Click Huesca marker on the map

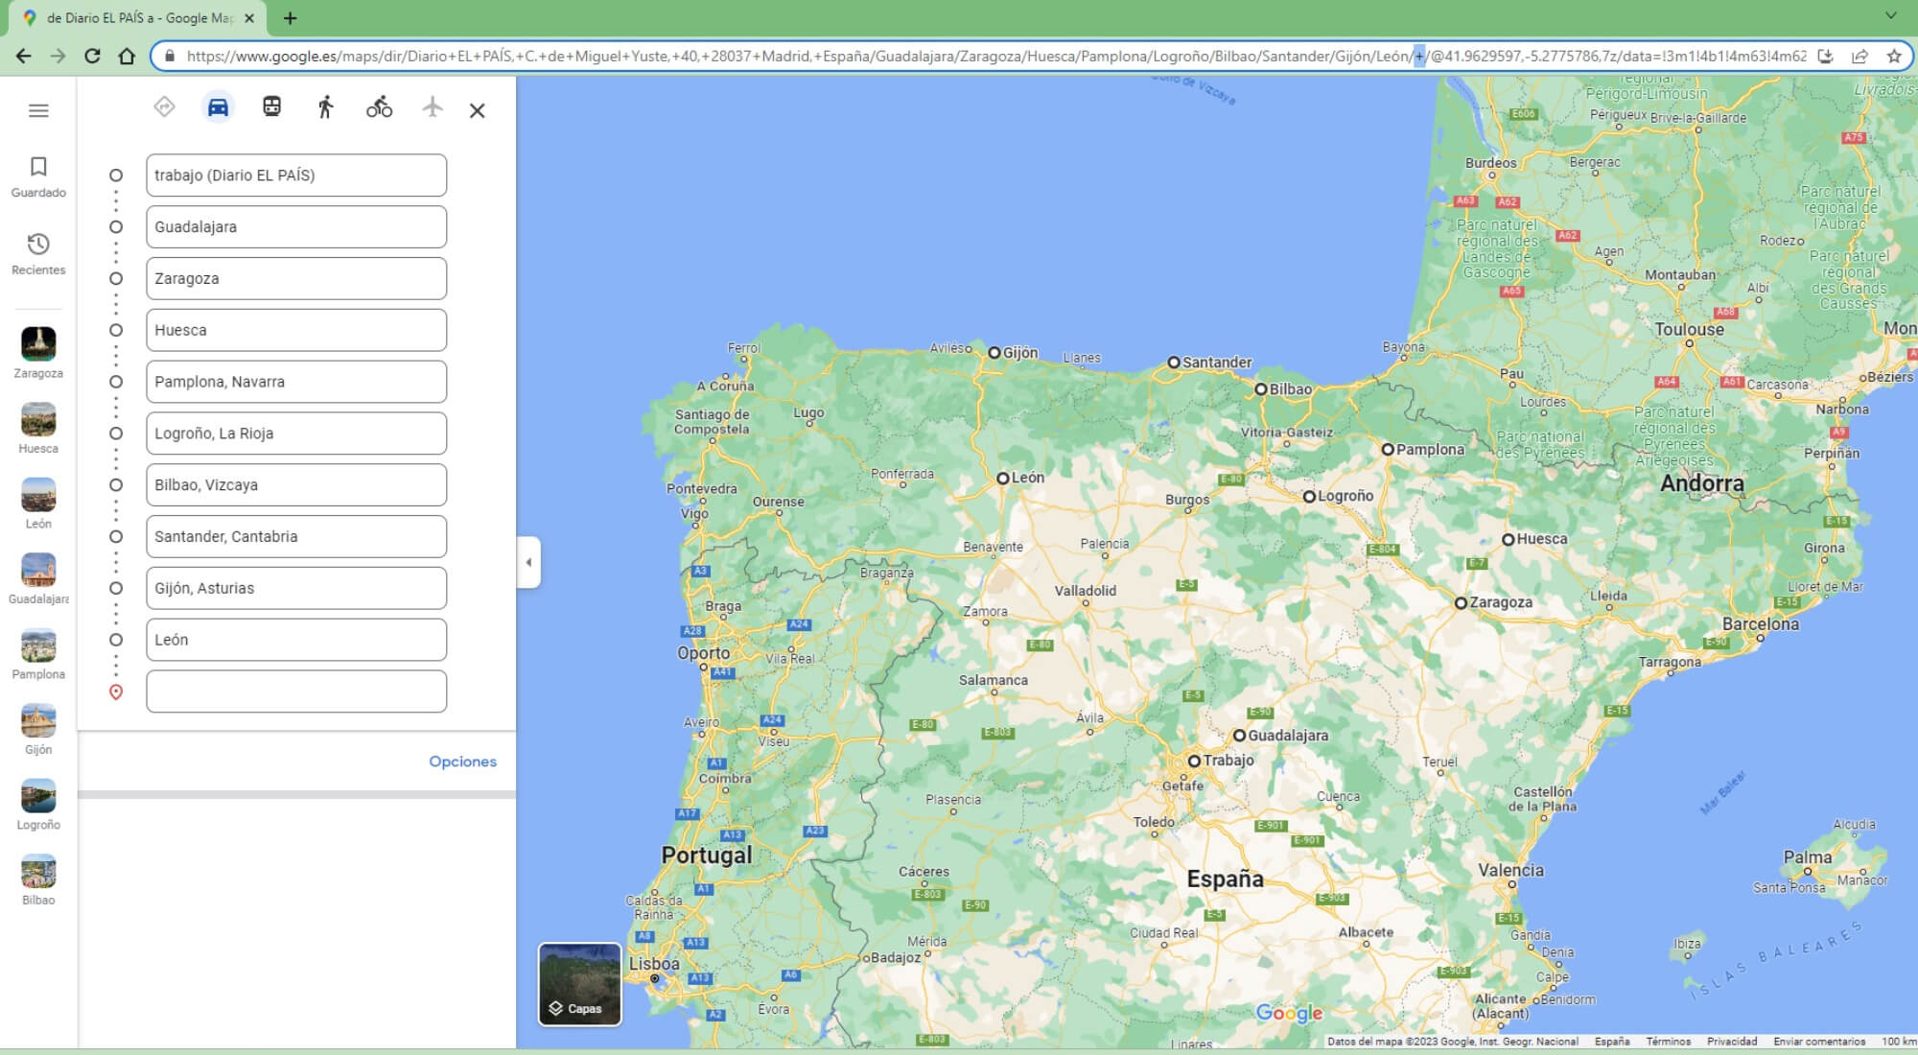1508,540
